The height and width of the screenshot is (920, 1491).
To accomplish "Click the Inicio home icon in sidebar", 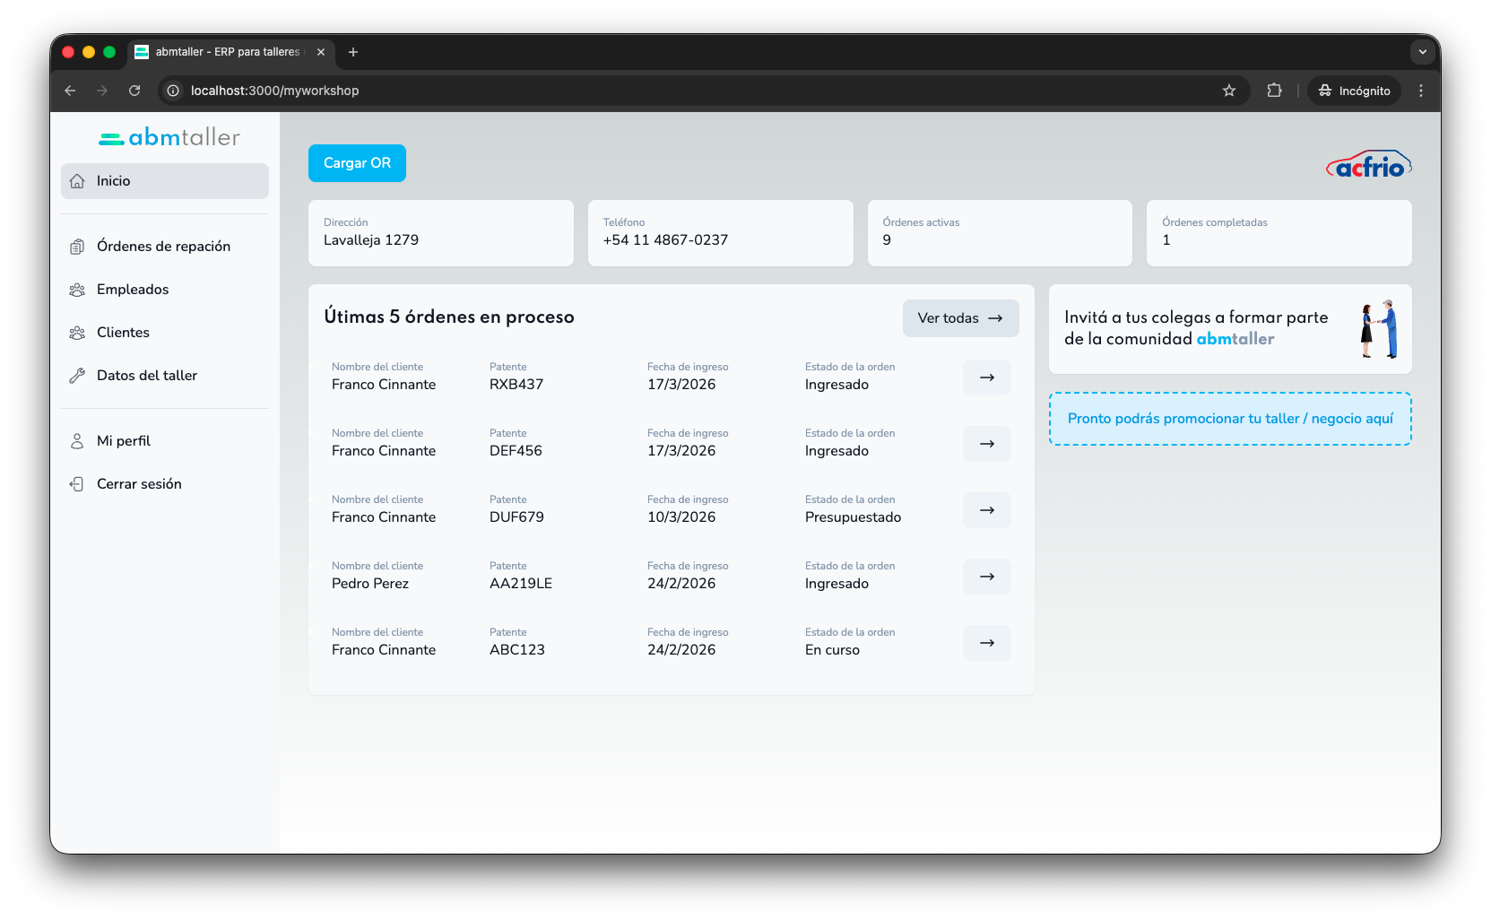I will pos(77,181).
